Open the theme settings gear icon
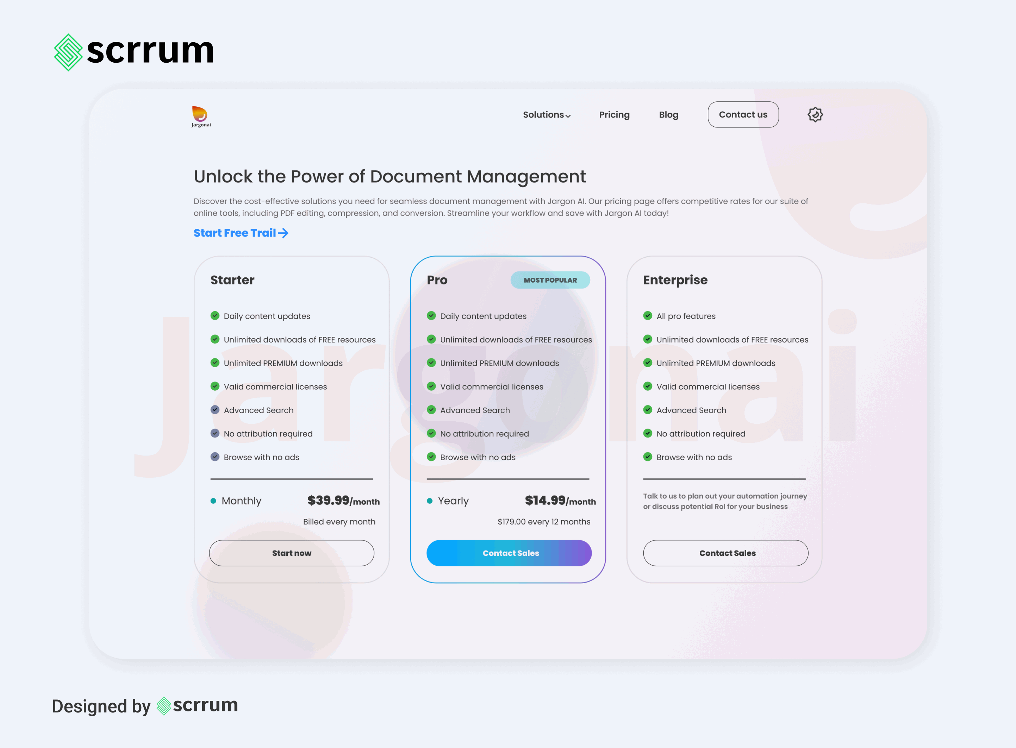 coord(815,114)
